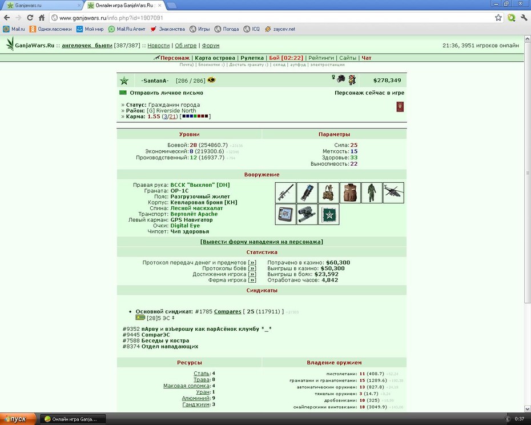Bookmark page with star icon
The height and width of the screenshot is (425, 531).
(x=498, y=18)
